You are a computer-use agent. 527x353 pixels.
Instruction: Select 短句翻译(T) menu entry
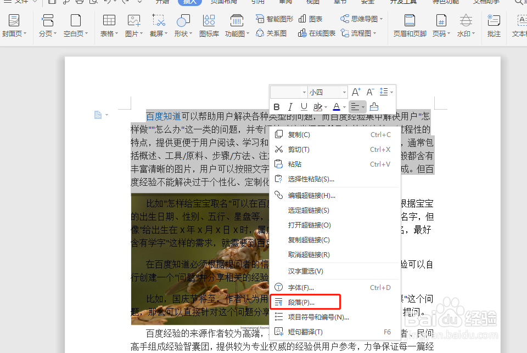coord(335,332)
